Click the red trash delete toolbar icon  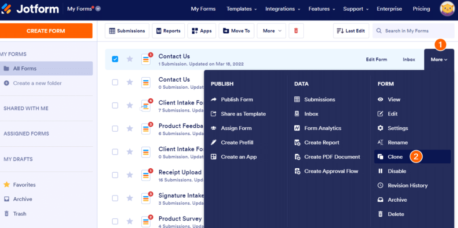tap(296, 31)
